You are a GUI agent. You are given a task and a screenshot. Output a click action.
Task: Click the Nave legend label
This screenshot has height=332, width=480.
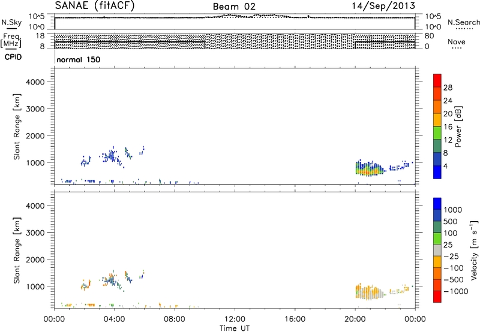457,41
